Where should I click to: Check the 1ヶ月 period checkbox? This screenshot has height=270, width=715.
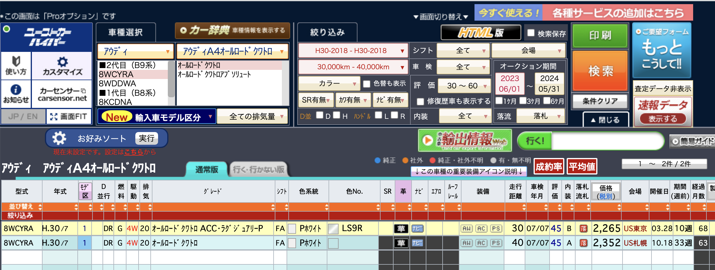(x=499, y=101)
